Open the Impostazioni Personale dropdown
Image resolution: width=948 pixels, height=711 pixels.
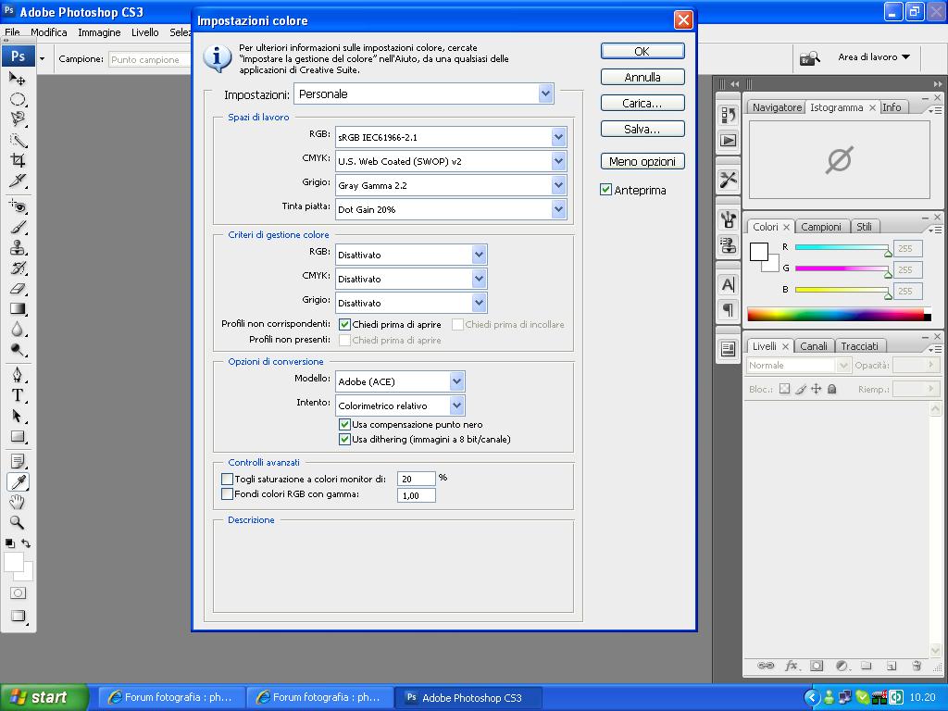pyautogui.click(x=424, y=94)
